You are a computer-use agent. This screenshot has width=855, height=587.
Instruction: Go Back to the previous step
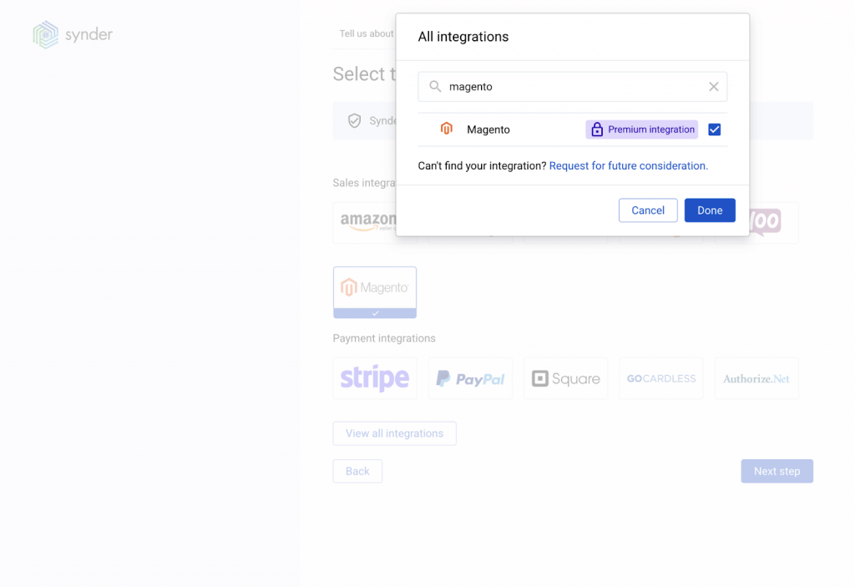click(357, 471)
